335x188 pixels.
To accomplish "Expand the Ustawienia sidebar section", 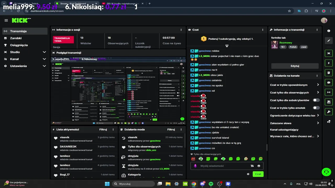I will (25, 66).
